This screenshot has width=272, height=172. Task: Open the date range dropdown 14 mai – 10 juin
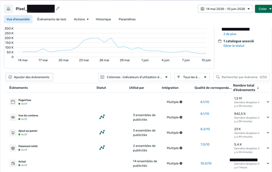click(225, 9)
